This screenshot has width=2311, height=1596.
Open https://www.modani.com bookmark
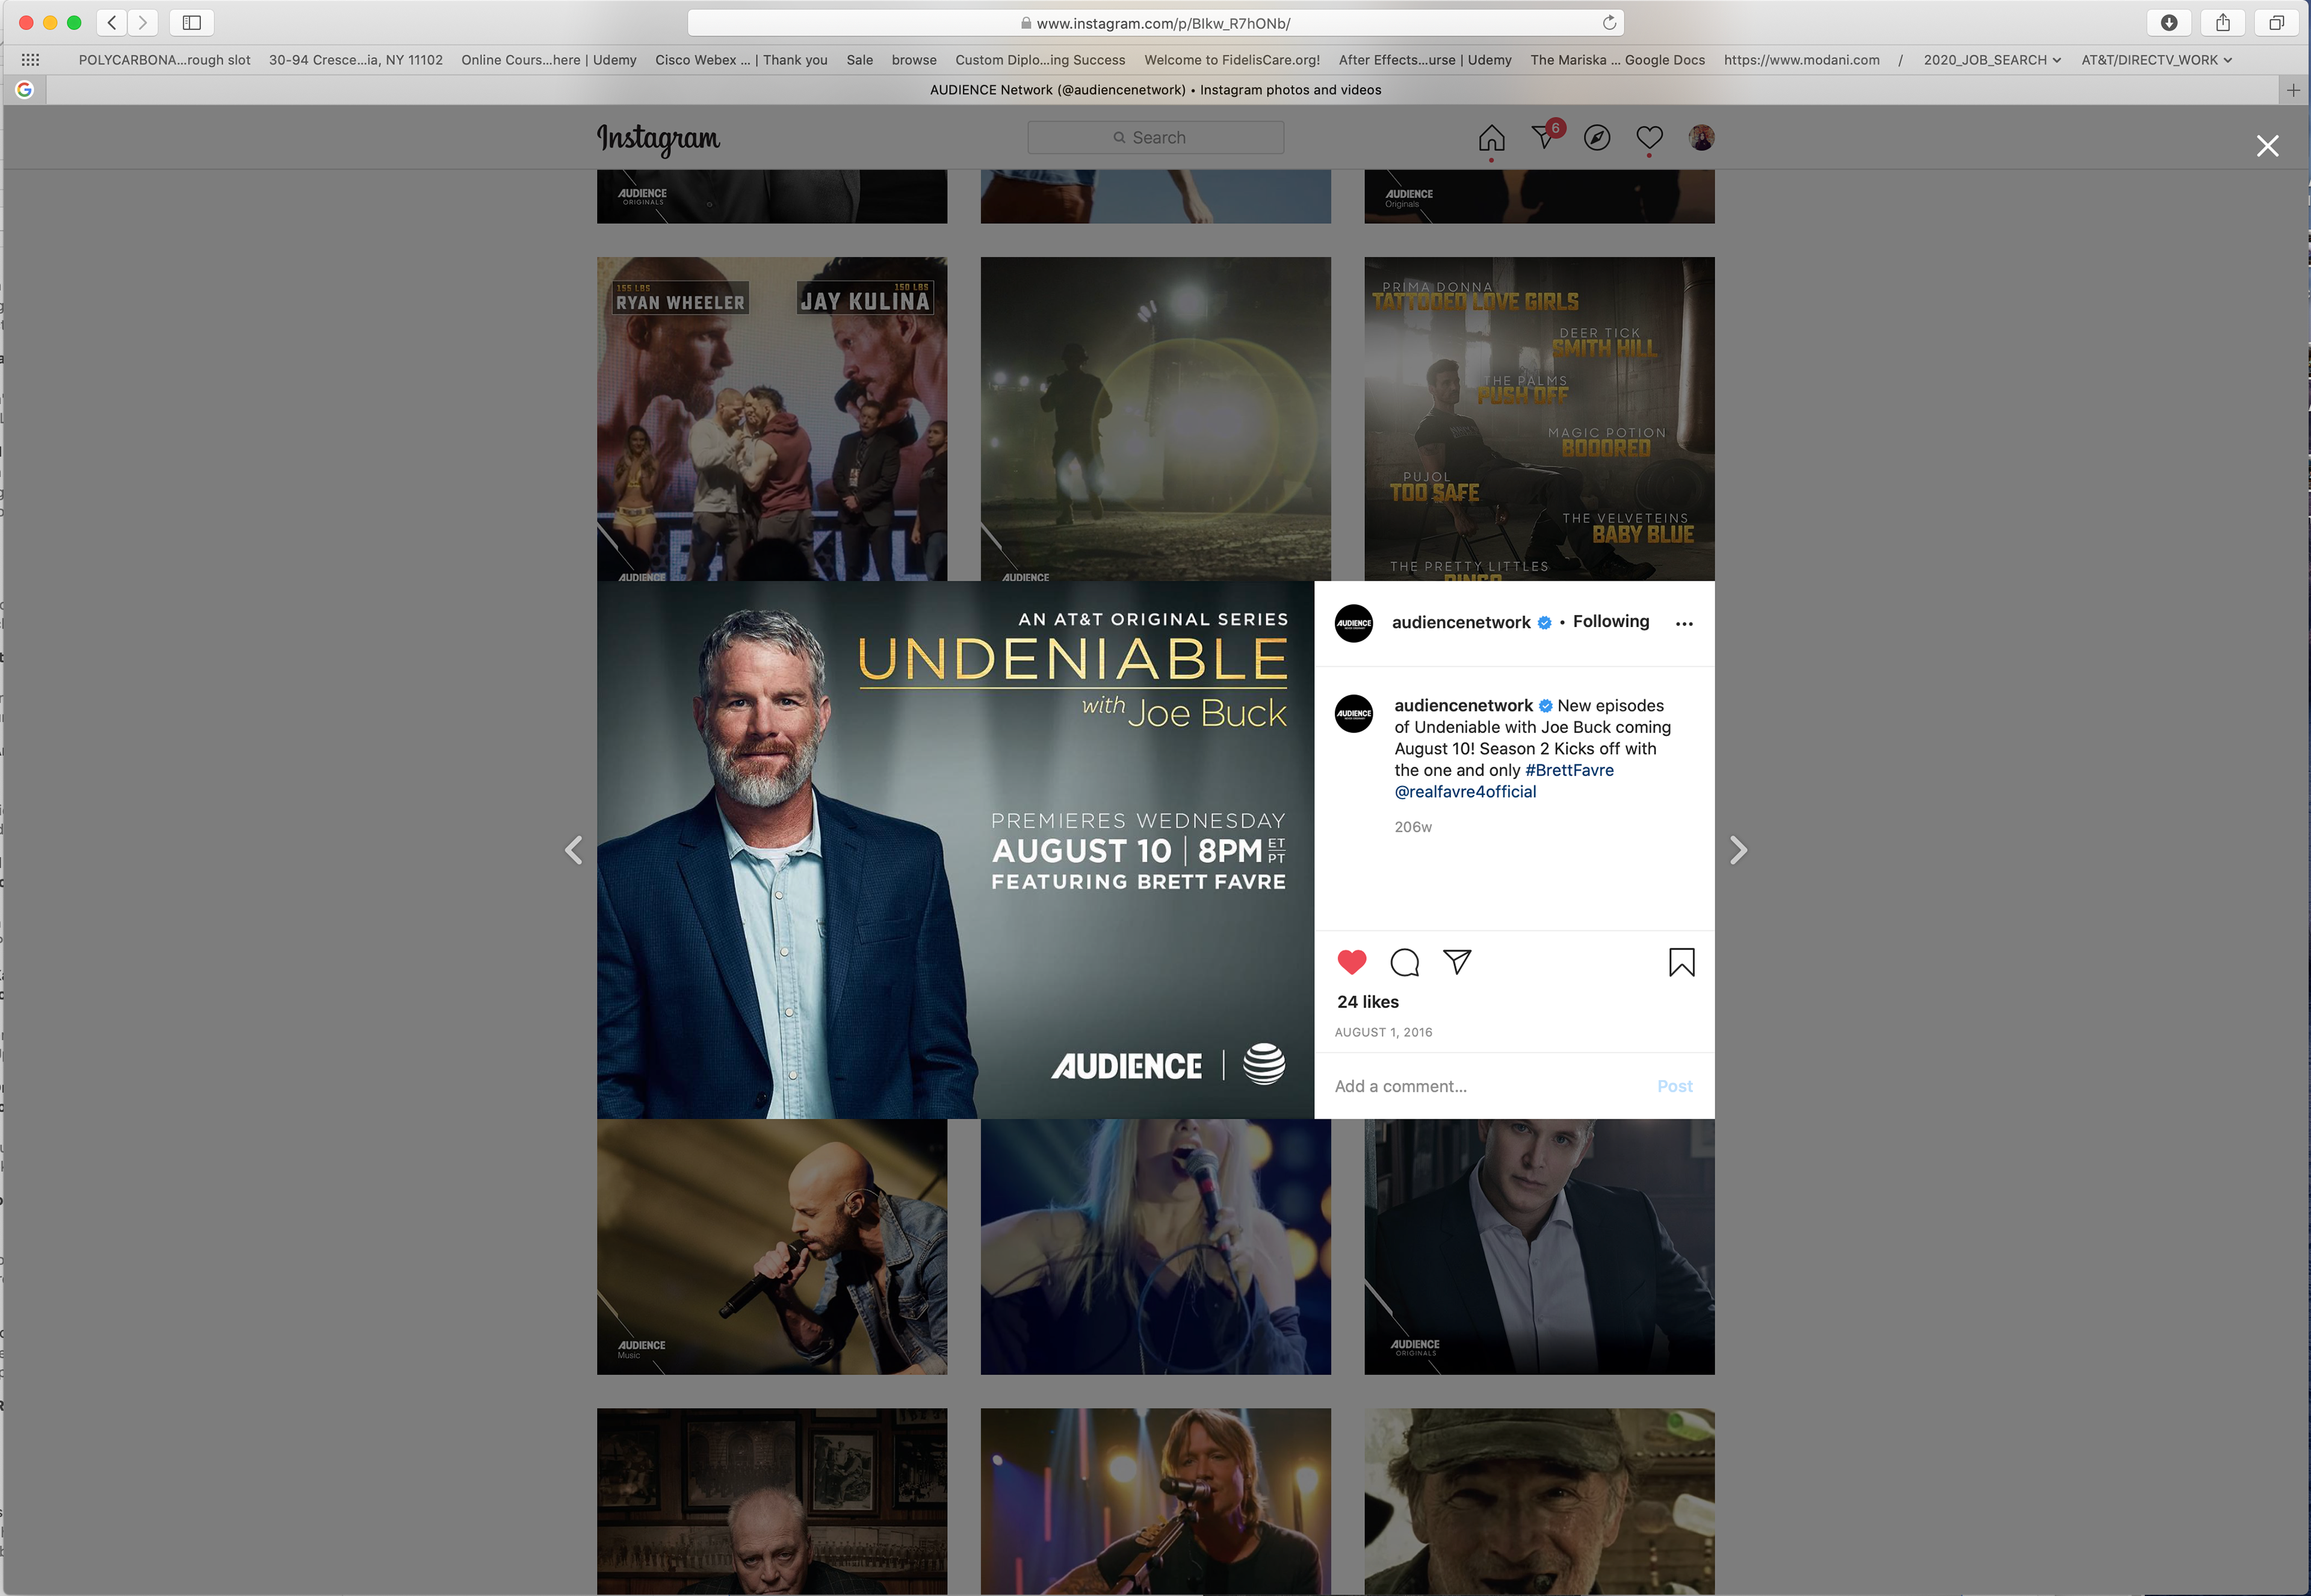click(1801, 60)
